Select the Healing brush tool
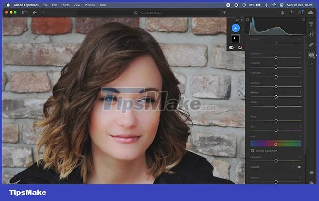319x201 pixels. pyautogui.click(x=311, y=44)
